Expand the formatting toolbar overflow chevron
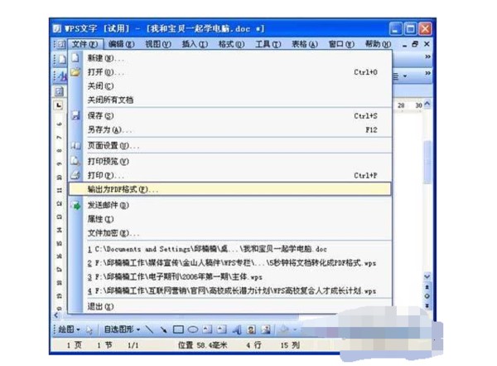 427,73
